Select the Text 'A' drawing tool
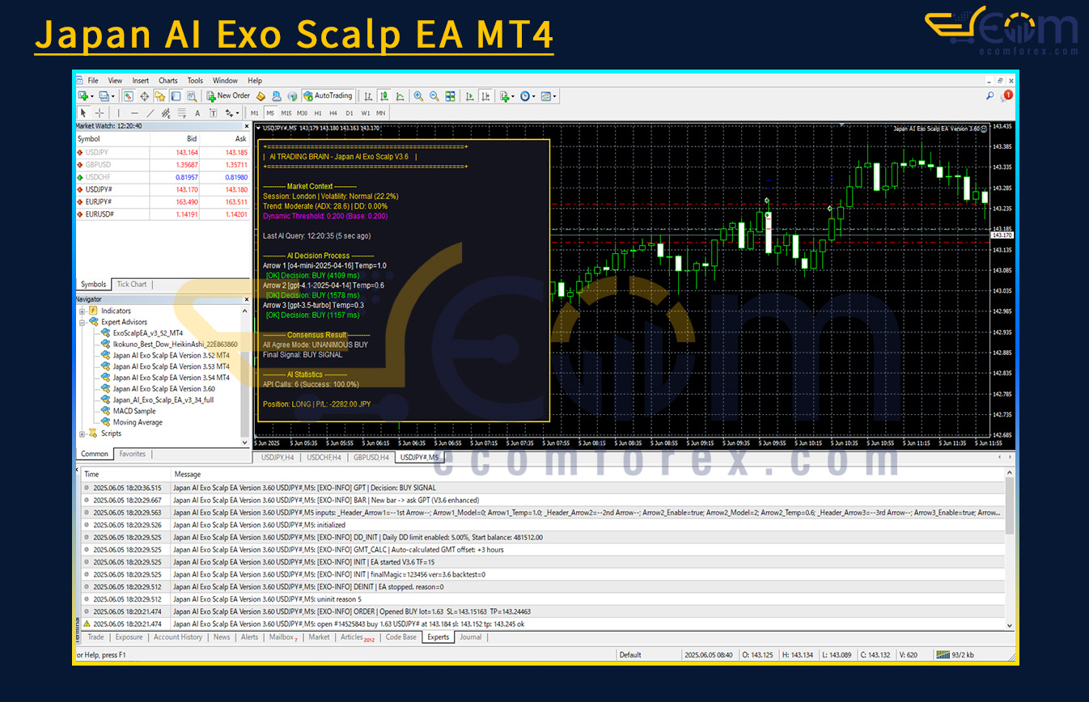 pyautogui.click(x=197, y=113)
